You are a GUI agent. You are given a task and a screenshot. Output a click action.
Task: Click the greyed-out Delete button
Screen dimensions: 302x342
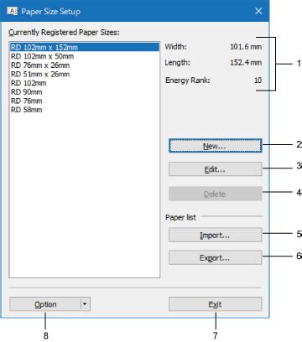[215, 194]
